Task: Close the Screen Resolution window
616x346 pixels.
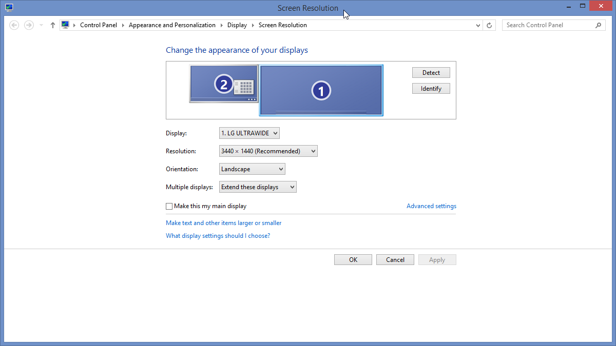Action: click(601, 6)
